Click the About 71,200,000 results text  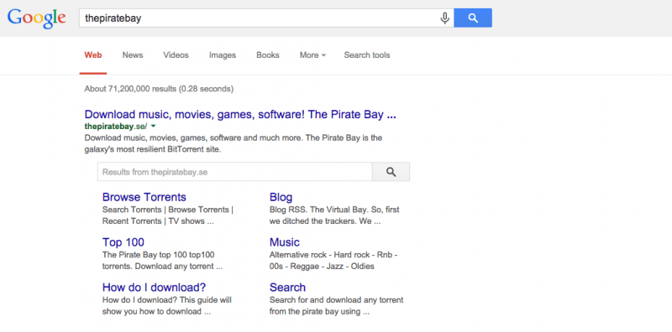159,89
